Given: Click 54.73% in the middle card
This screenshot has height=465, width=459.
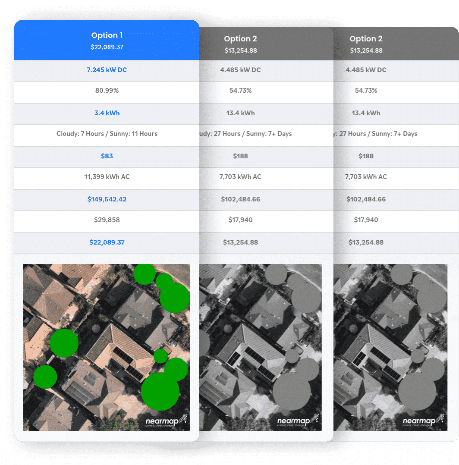Looking at the screenshot, I should [x=240, y=91].
